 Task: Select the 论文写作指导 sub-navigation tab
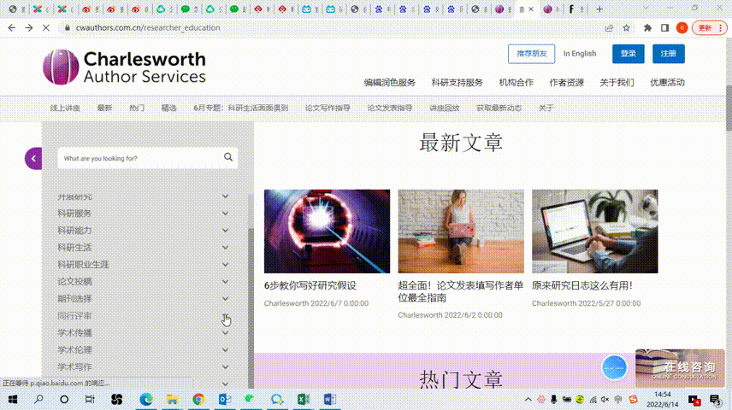(x=328, y=108)
